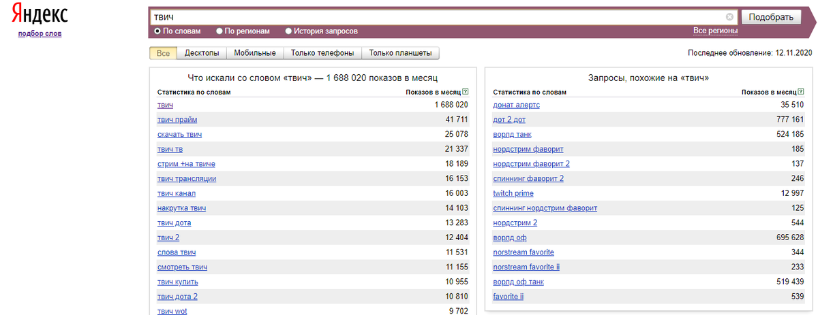Open the 'norstream favorite' similar query
818x315 pixels.
click(x=524, y=252)
